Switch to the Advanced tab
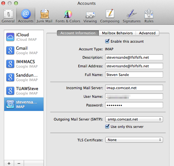Image resolution: width=174 pixels, height=166 pixels. pos(147,33)
